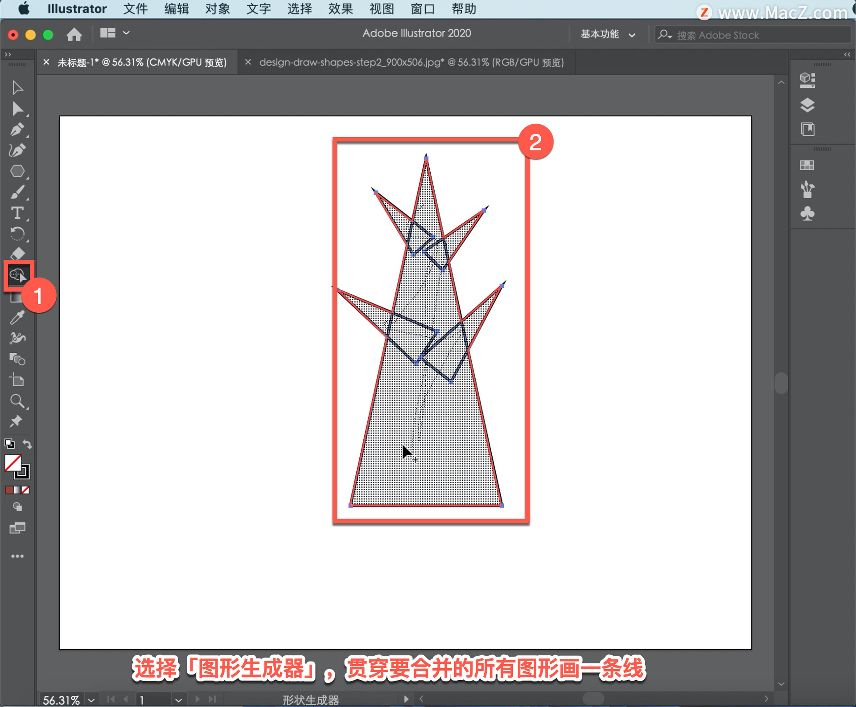
Task: Open the Illustrator app menu
Action: [77, 9]
